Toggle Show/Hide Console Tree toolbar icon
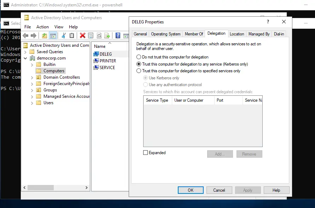 [x=53, y=35]
